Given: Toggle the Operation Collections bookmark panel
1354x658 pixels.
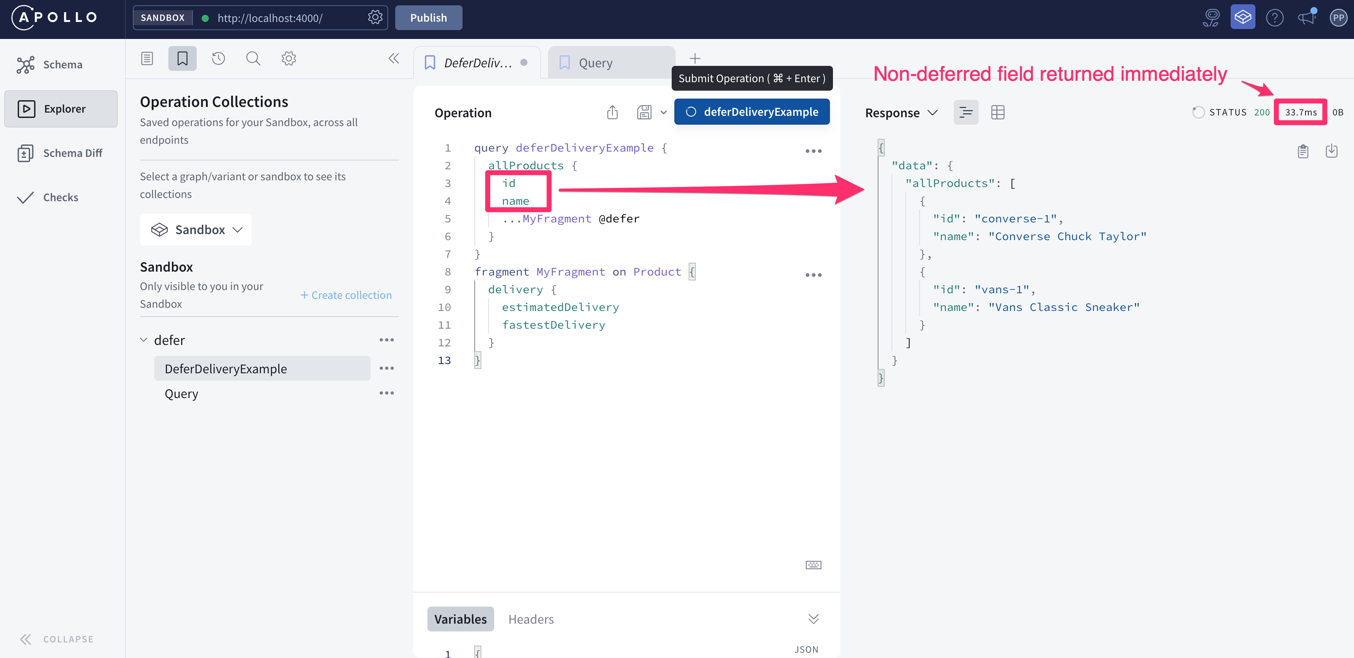Looking at the screenshot, I should pyautogui.click(x=183, y=58).
